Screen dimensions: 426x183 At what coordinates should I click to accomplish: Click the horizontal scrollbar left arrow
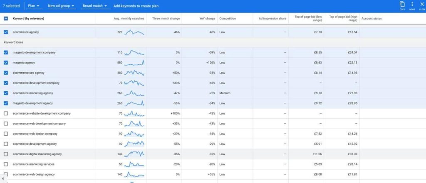click(x=3, y=180)
